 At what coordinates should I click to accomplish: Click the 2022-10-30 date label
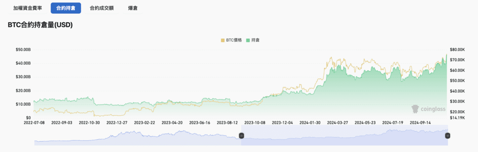[x=89, y=123]
